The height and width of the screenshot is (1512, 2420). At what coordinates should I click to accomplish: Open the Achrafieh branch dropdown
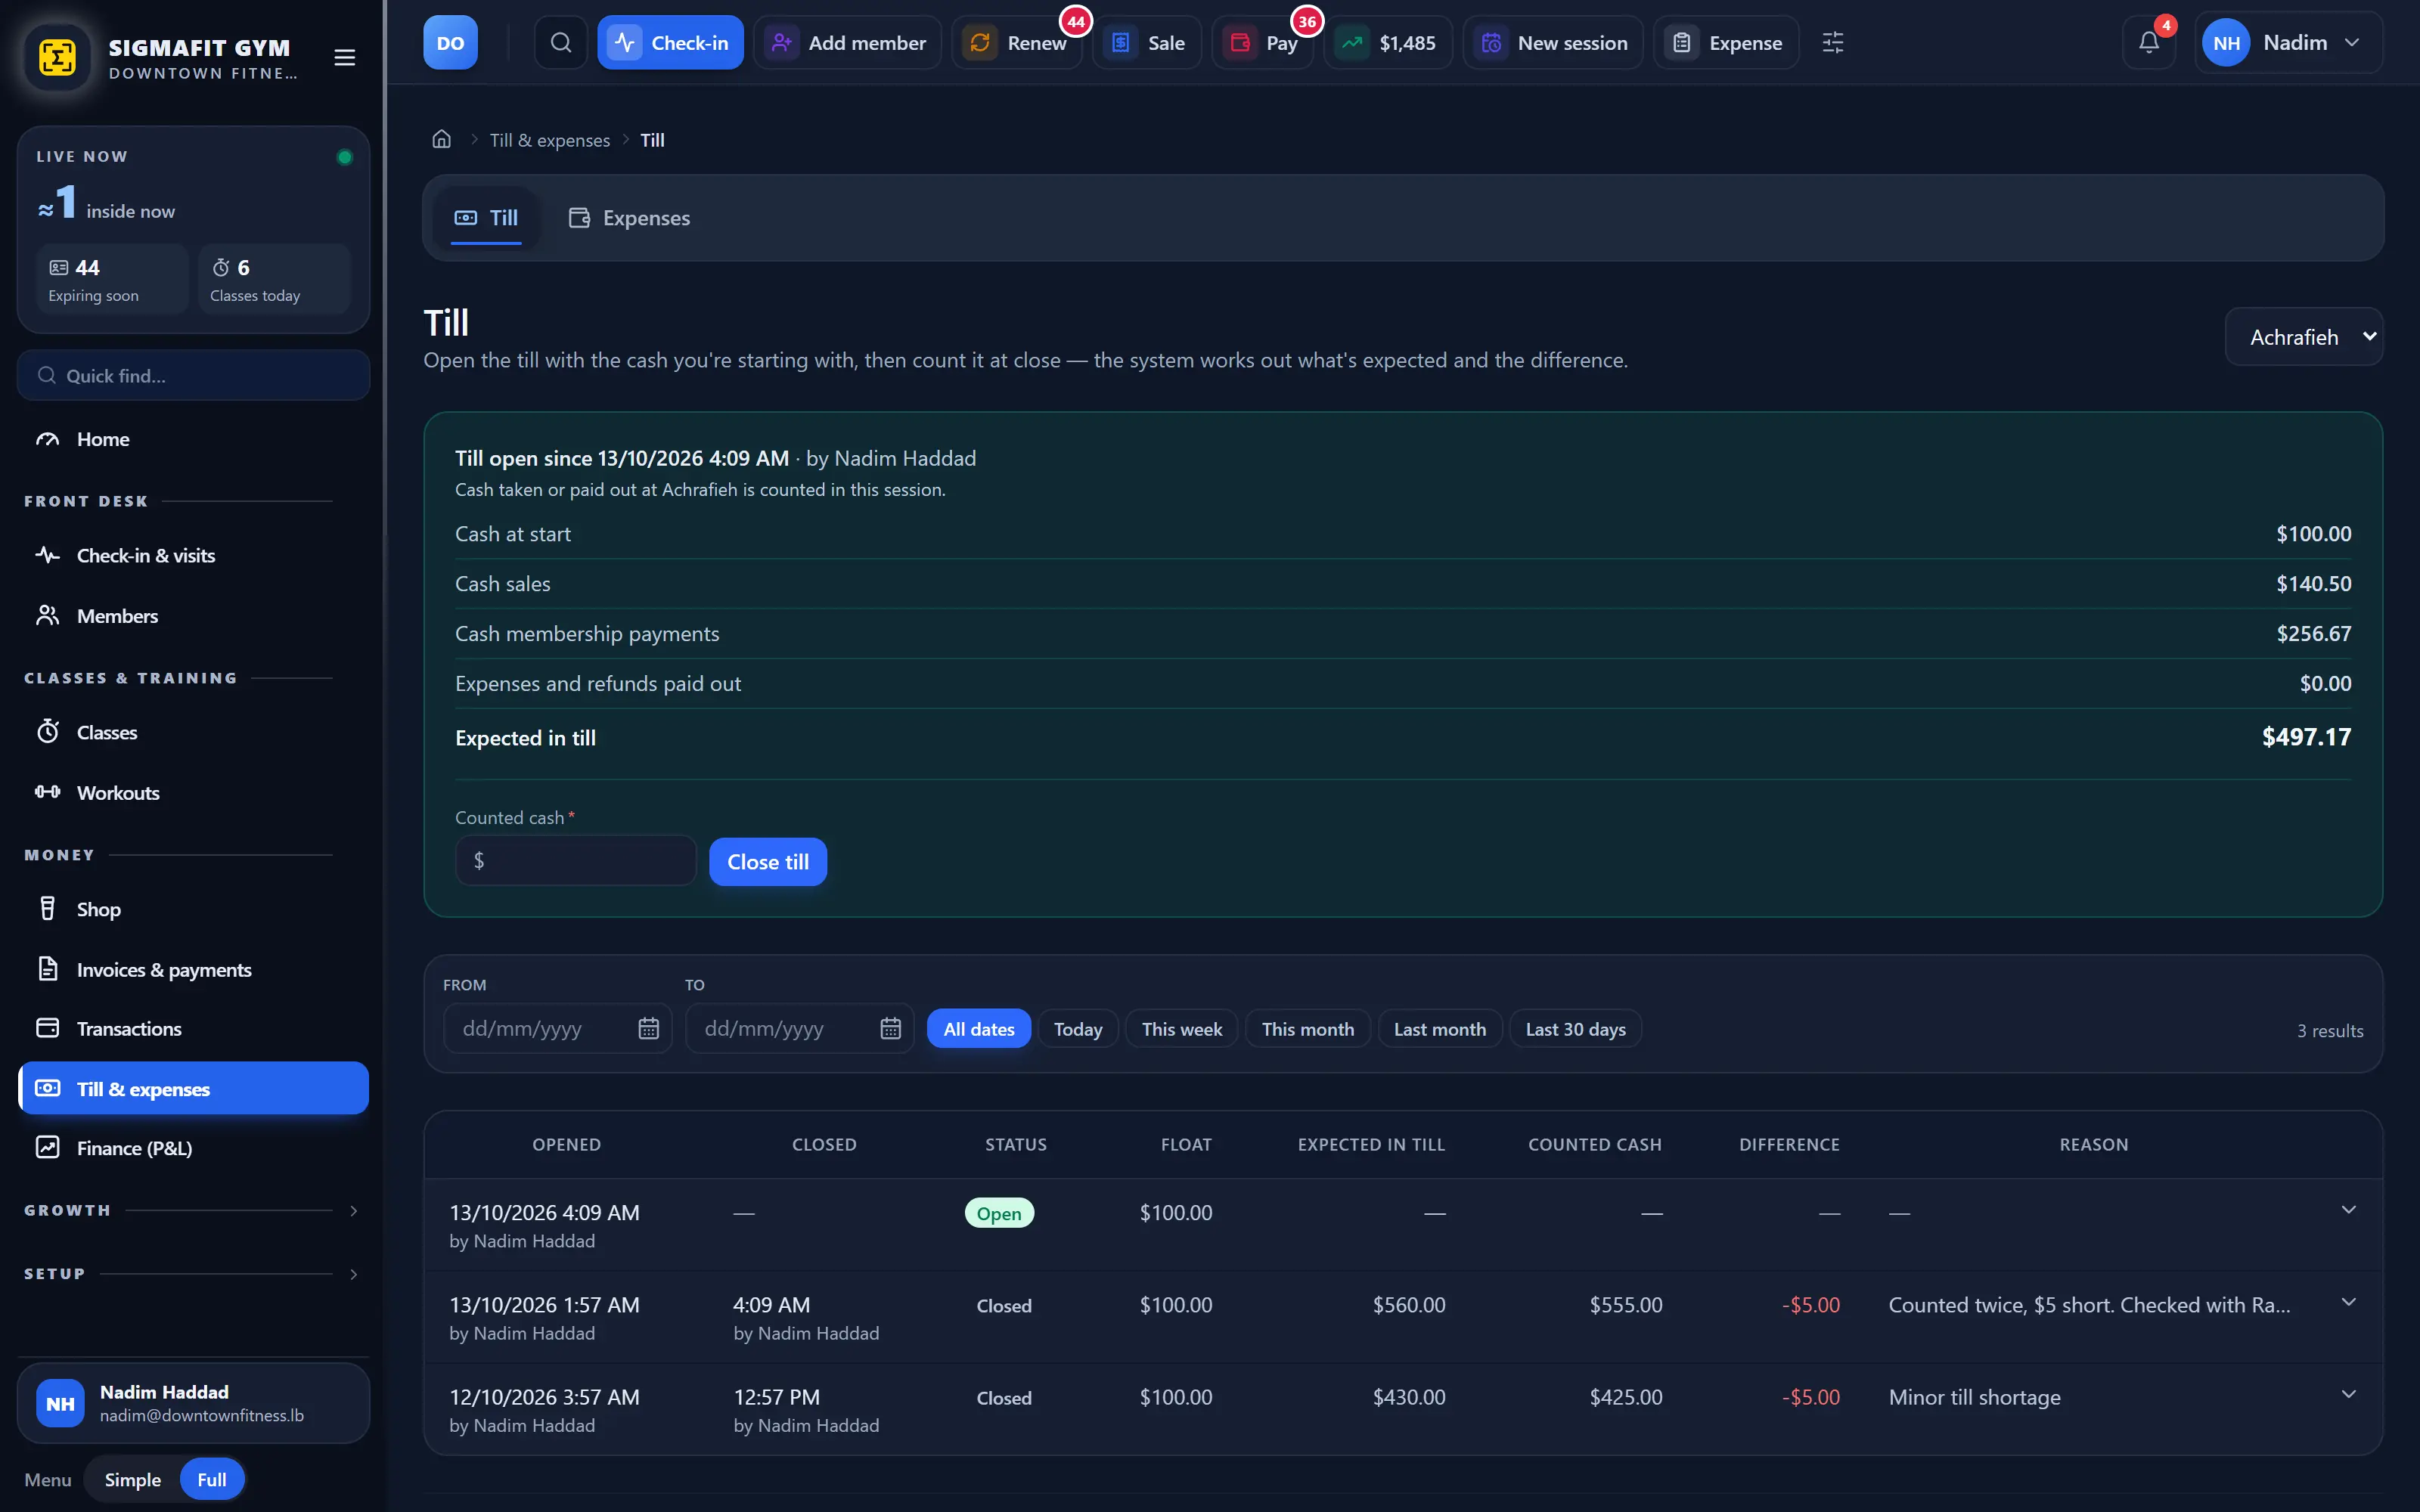(2304, 337)
